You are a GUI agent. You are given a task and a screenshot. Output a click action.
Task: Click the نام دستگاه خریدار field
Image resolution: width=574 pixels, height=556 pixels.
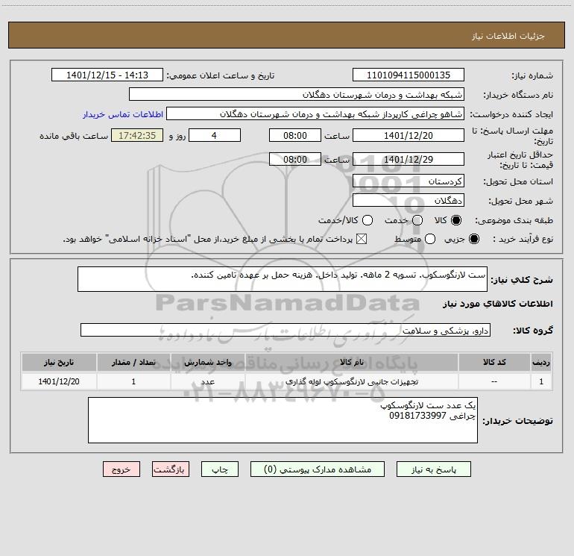[x=297, y=94]
